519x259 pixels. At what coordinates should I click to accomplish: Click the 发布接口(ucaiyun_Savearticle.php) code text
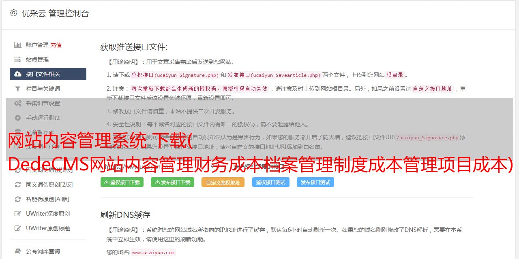pos(275,75)
